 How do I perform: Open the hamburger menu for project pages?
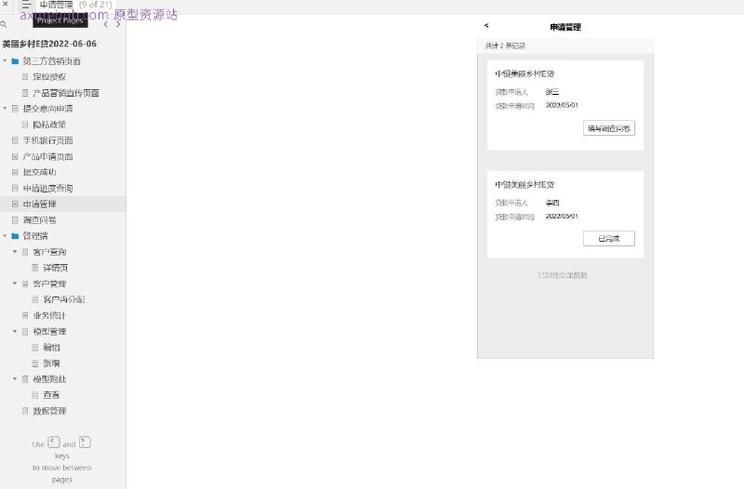point(26,5)
